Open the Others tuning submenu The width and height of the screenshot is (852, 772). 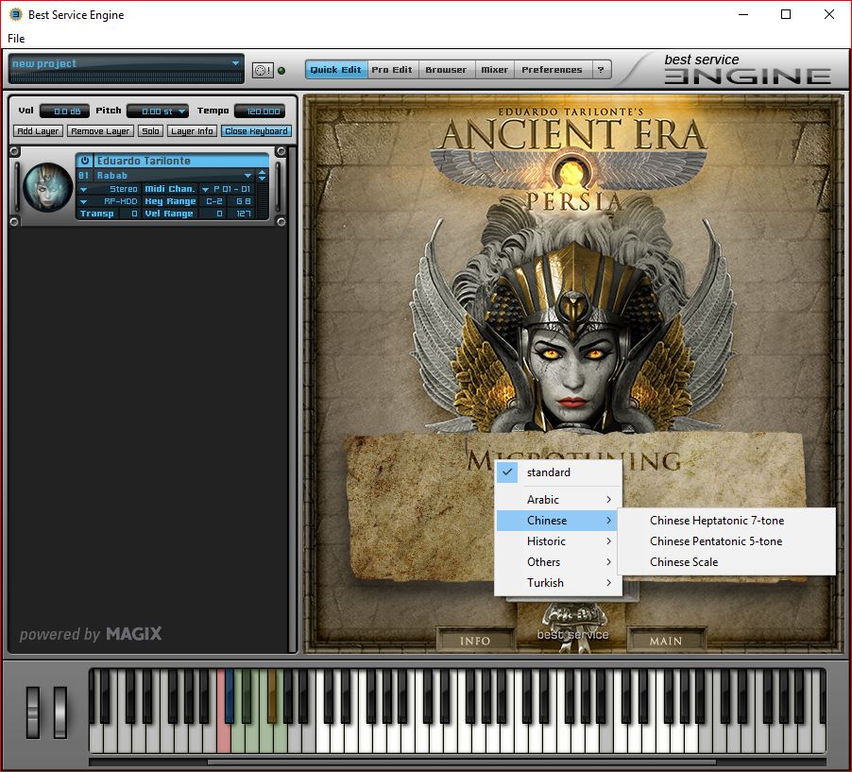coord(558,561)
